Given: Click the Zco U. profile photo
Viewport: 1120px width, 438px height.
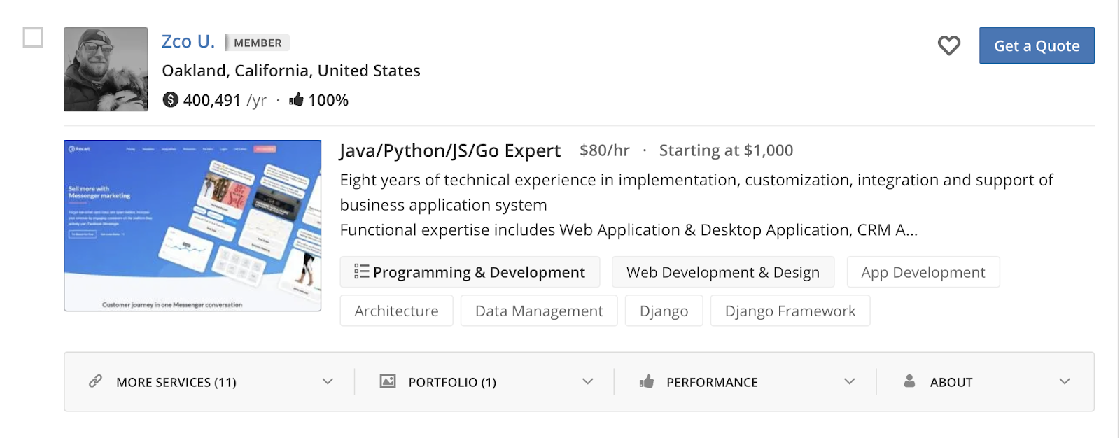Looking at the screenshot, I should (x=106, y=69).
